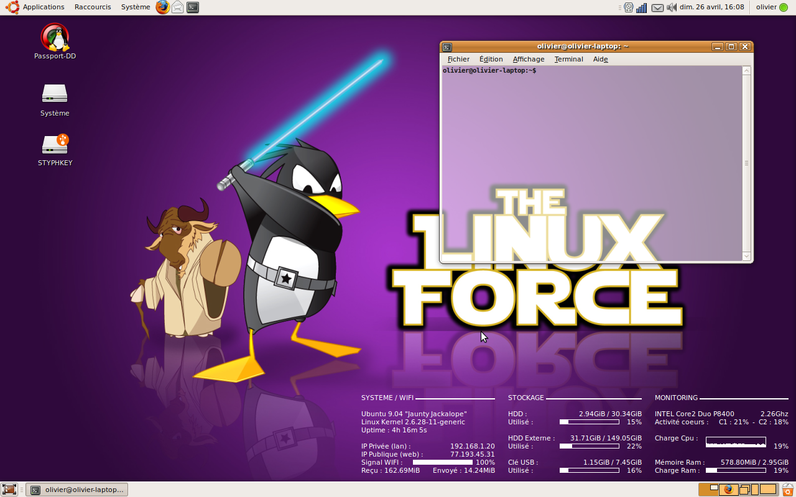Click the public IP 77.193.45.31
The width and height of the screenshot is (796, 497).
473,454
